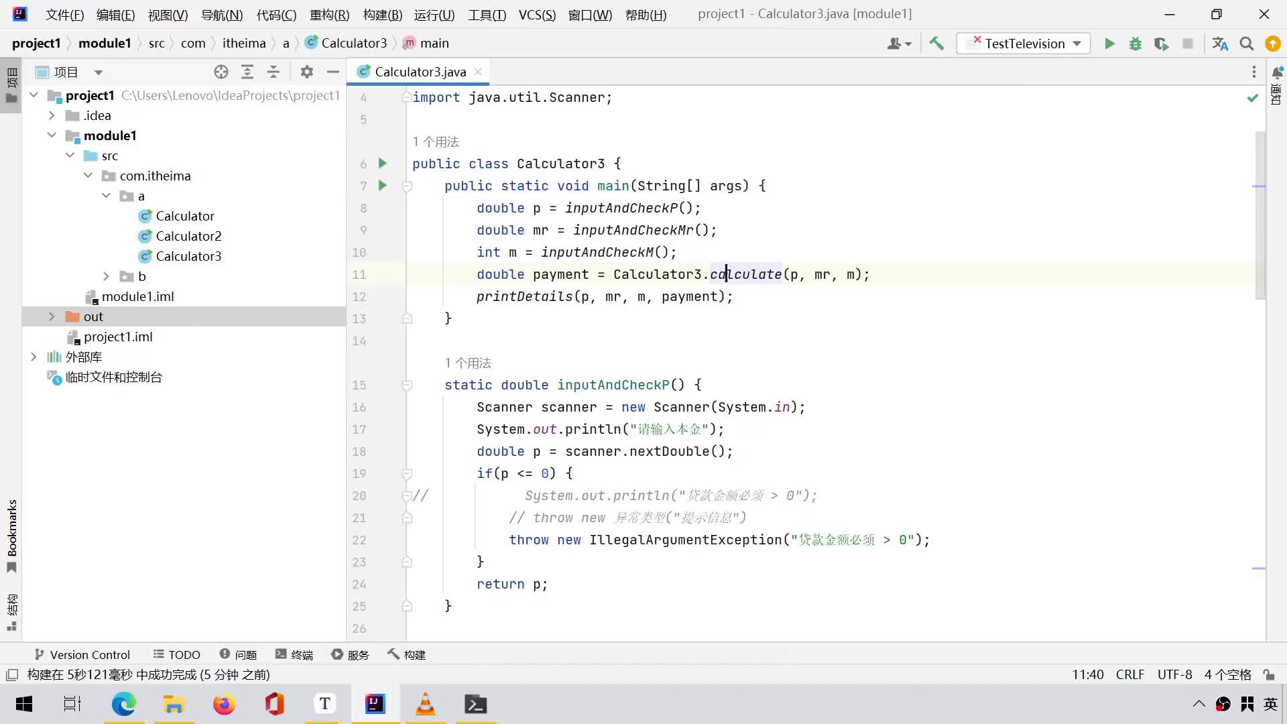Viewport: 1287px width, 724px height.
Task: Toggle read-only lock in status bar
Action: point(1269,674)
